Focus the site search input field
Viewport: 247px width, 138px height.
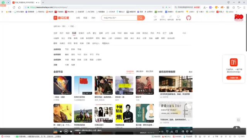(119, 18)
